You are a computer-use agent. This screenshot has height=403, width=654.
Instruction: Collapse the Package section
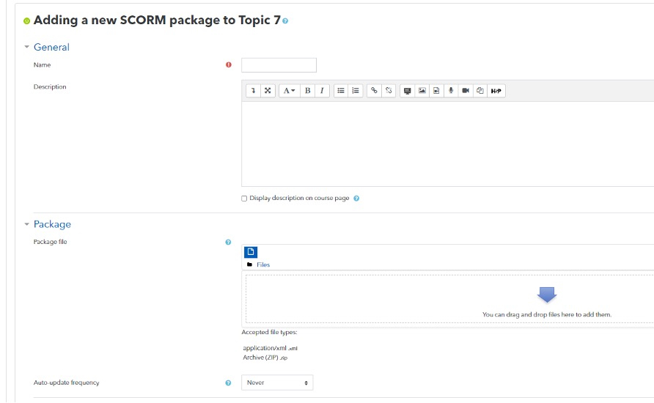(x=51, y=224)
